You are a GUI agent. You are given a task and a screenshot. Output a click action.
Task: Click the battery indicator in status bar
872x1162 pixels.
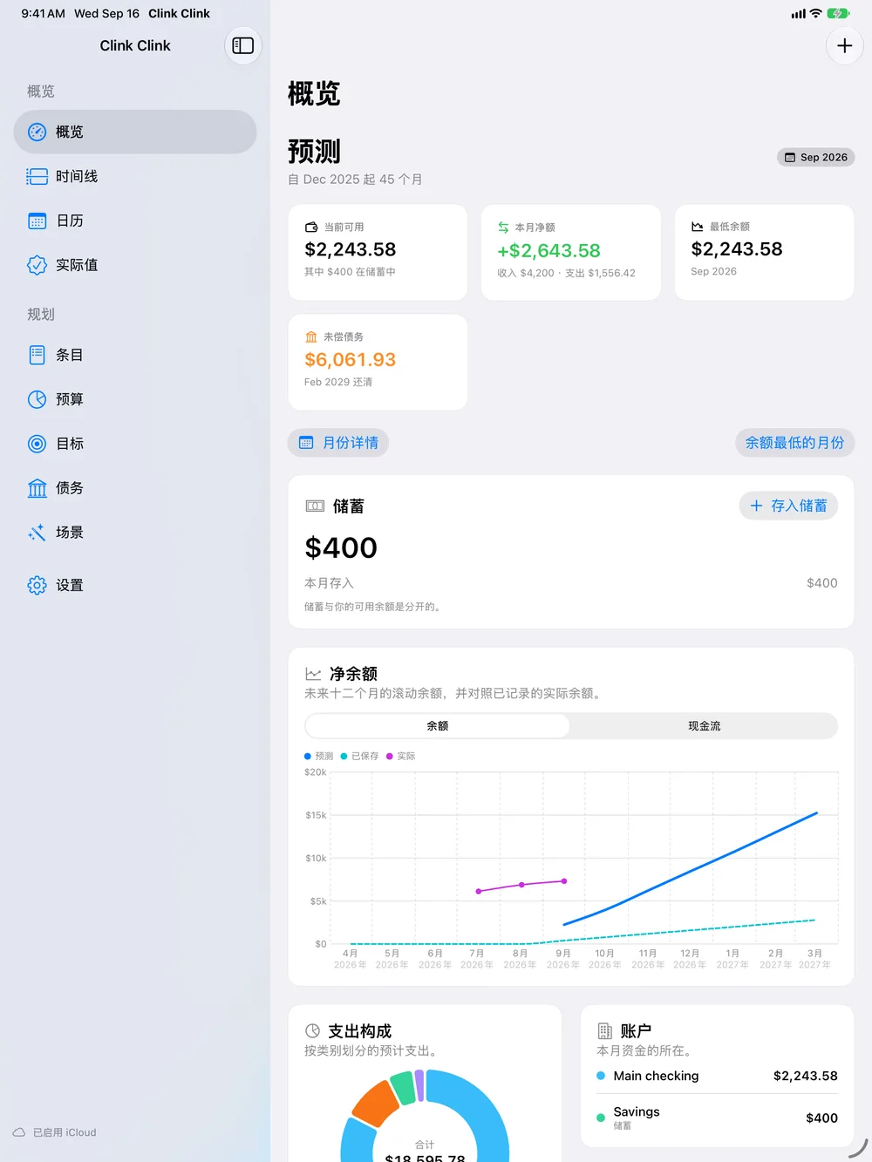(838, 13)
